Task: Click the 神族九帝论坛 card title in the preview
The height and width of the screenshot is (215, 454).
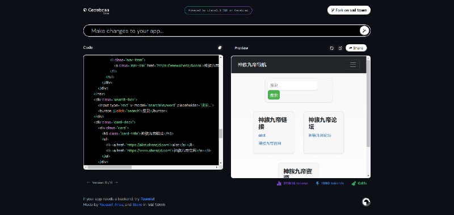Action: [322, 123]
